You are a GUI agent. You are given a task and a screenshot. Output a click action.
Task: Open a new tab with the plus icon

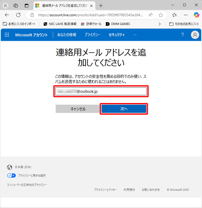tap(101, 6)
